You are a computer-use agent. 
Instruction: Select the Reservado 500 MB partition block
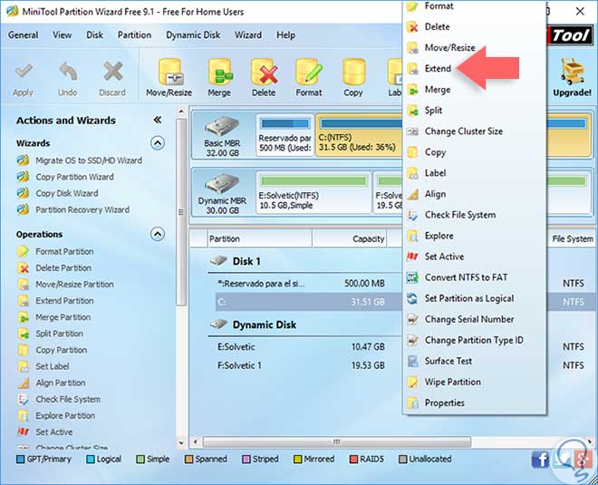click(285, 135)
